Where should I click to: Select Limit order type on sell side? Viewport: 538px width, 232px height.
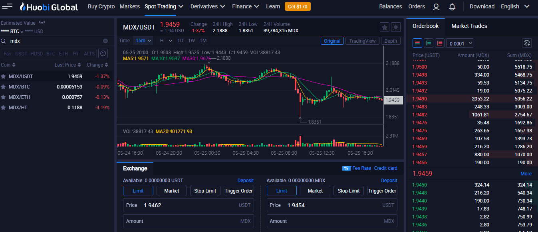[282, 191]
